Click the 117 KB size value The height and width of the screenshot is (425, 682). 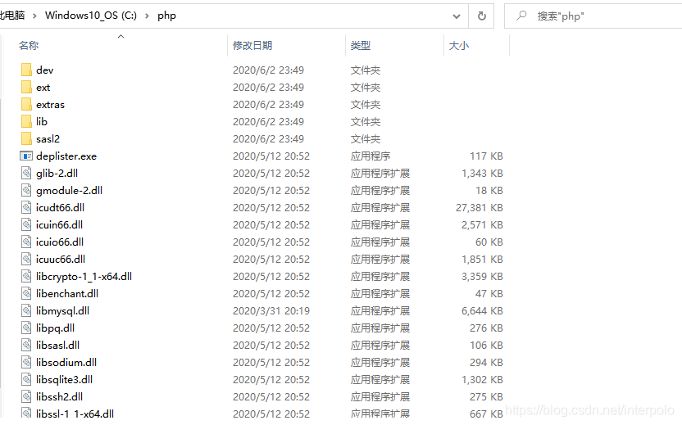pos(486,156)
